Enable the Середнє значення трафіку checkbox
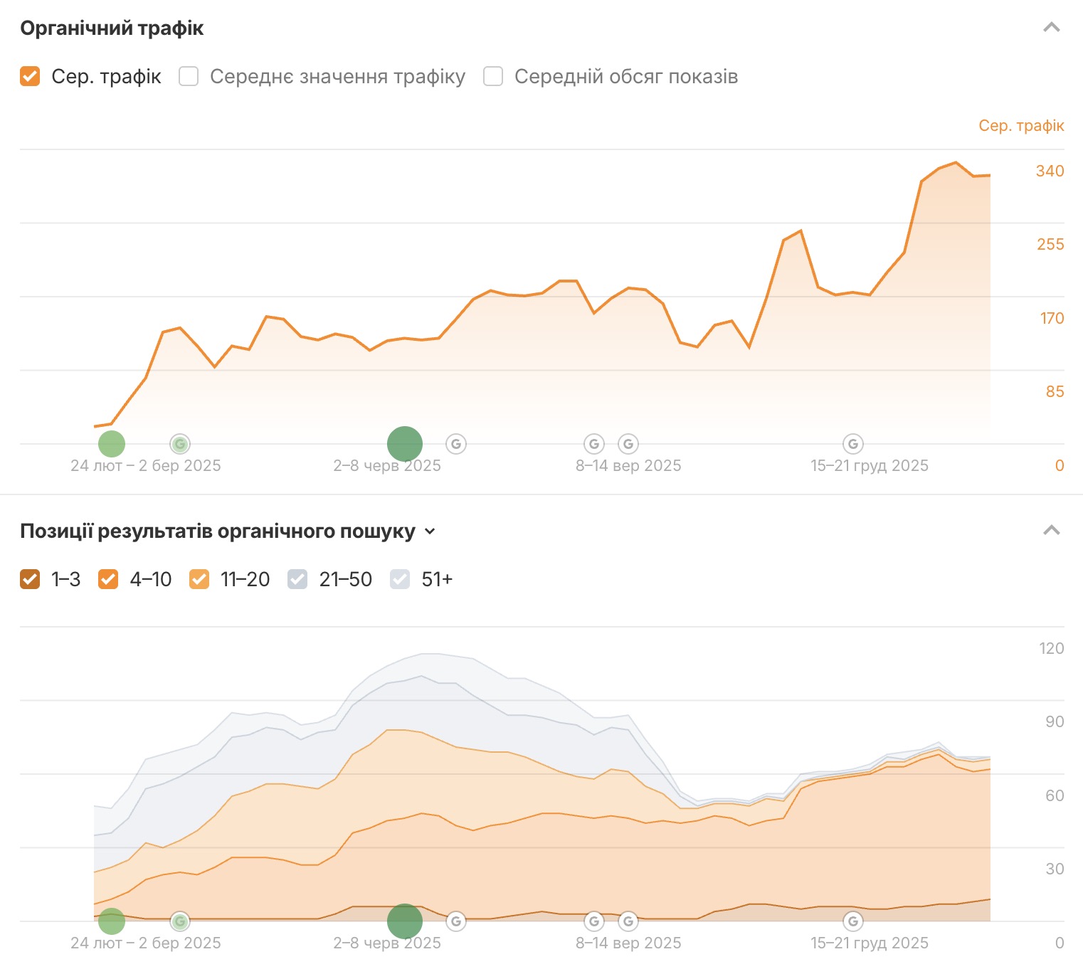This screenshot has width=1083, height=969. click(x=189, y=76)
